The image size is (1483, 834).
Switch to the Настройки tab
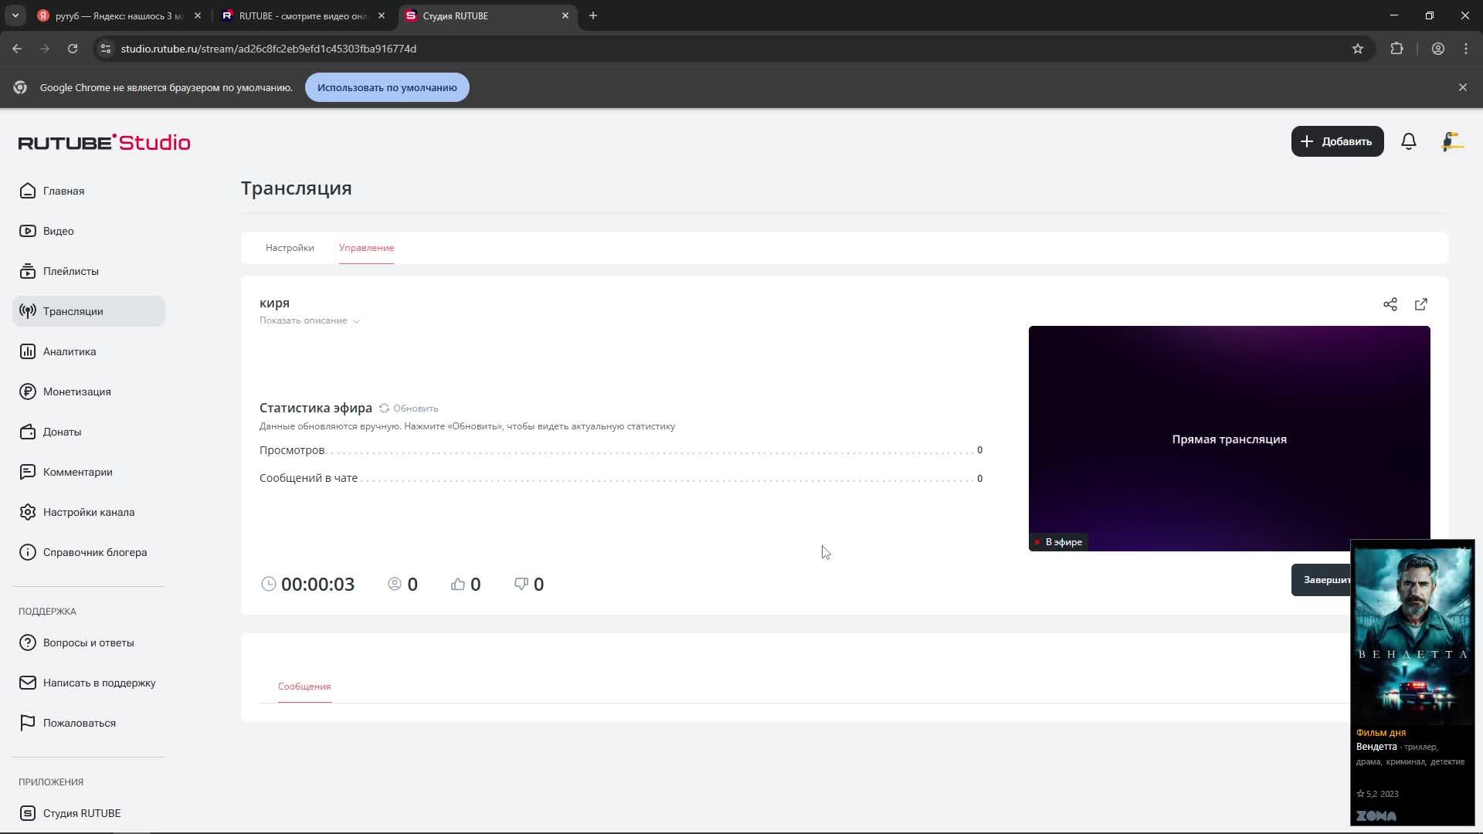tap(290, 248)
